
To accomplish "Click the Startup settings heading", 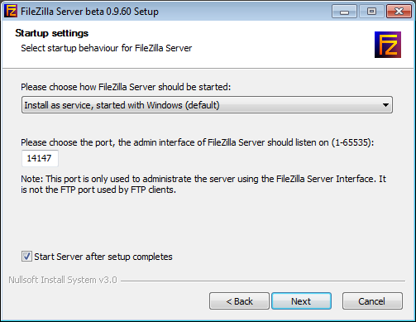I will (52, 33).
